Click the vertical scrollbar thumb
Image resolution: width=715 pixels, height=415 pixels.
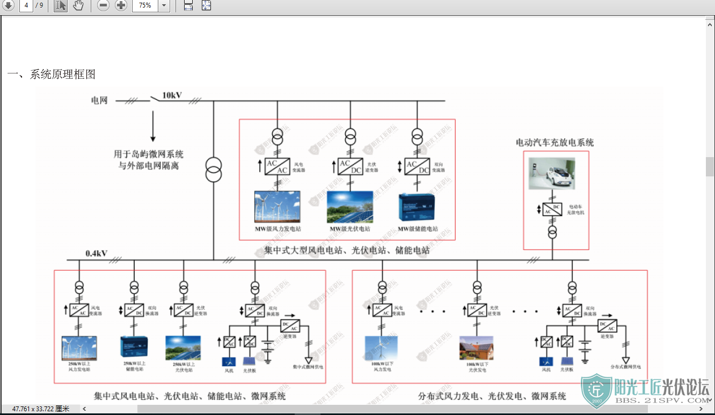pos(710,167)
